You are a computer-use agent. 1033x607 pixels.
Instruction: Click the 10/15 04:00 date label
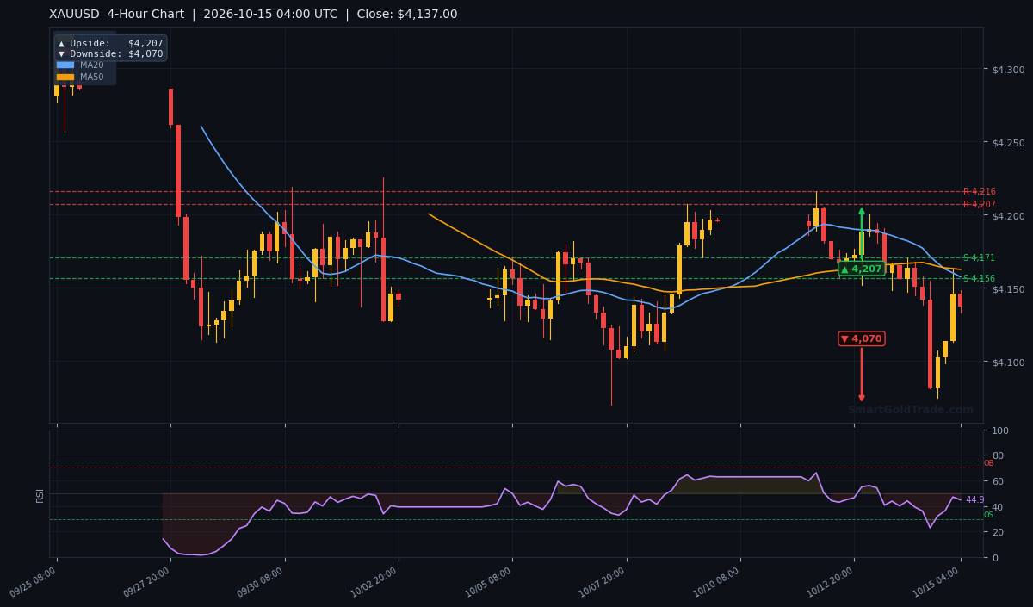(x=938, y=583)
